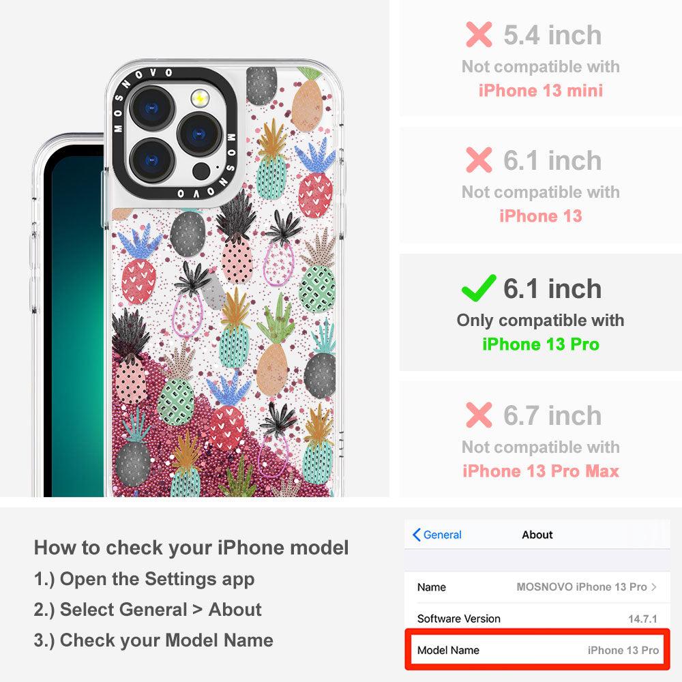
Task: Click the red X beside iPhone 13 6.1 inch
Action: pos(479,160)
